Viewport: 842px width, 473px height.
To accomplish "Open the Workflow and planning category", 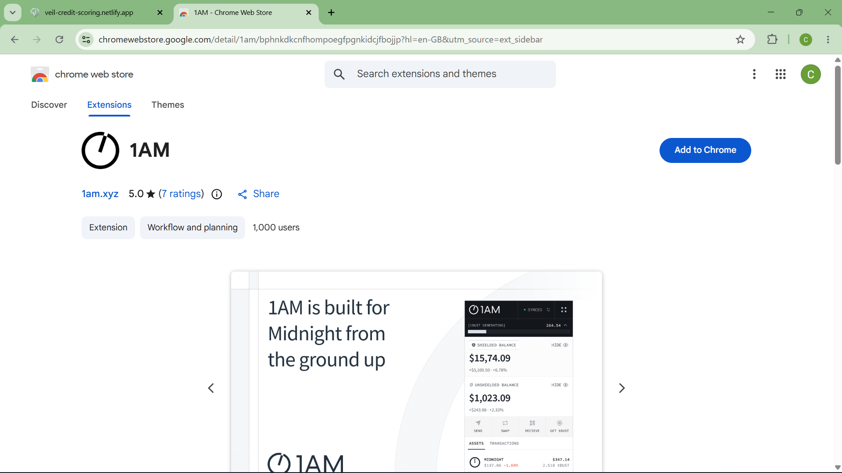I will pyautogui.click(x=193, y=227).
